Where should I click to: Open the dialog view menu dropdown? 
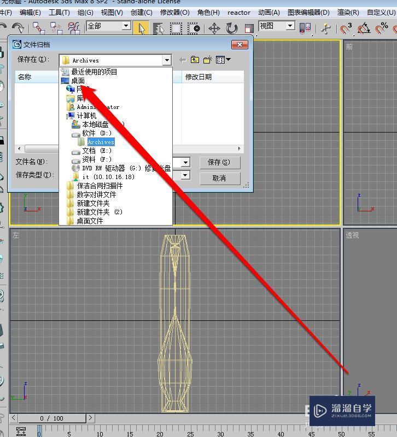pyautogui.click(x=224, y=60)
